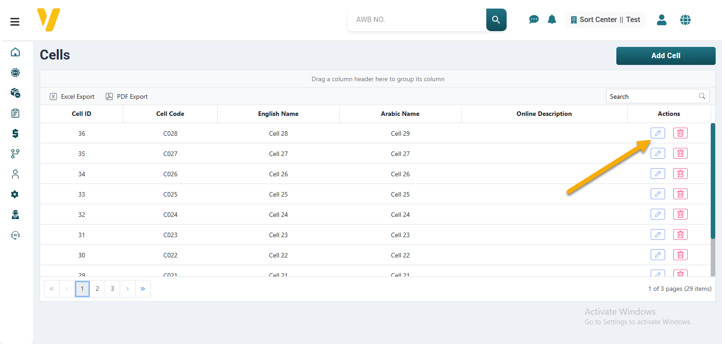Open the user profile icon
The height and width of the screenshot is (344, 722).
click(x=661, y=20)
